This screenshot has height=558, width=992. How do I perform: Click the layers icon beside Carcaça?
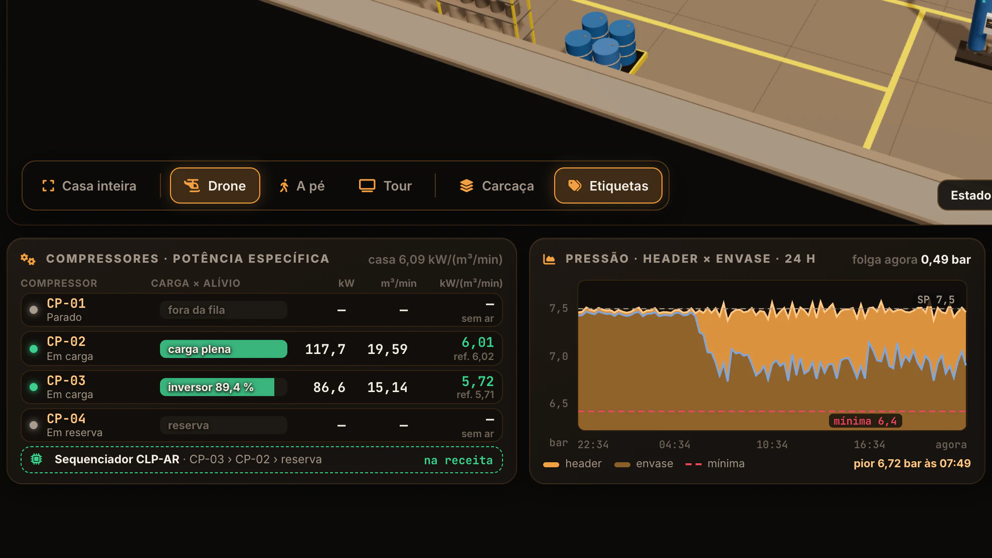click(x=466, y=186)
